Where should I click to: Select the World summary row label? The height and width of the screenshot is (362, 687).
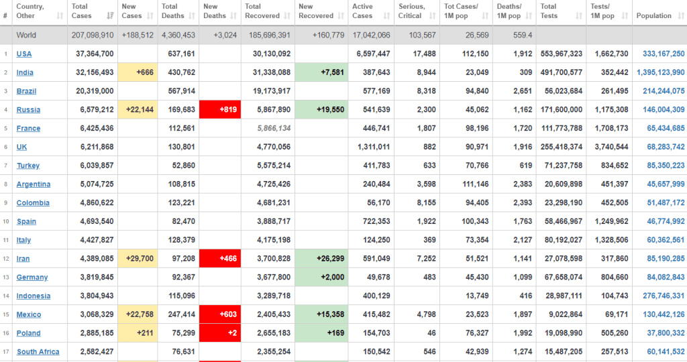pyautogui.click(x=27, y=35)
